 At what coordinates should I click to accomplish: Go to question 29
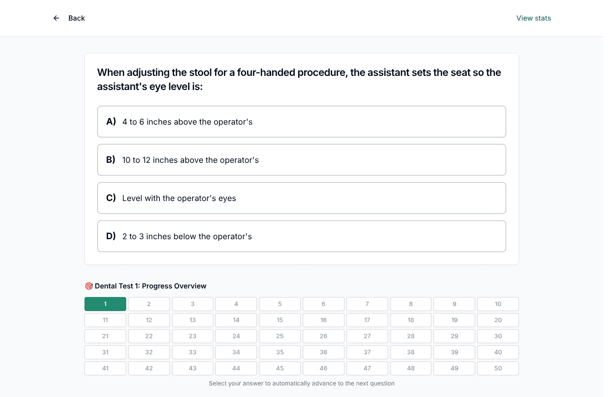point(455,336)
